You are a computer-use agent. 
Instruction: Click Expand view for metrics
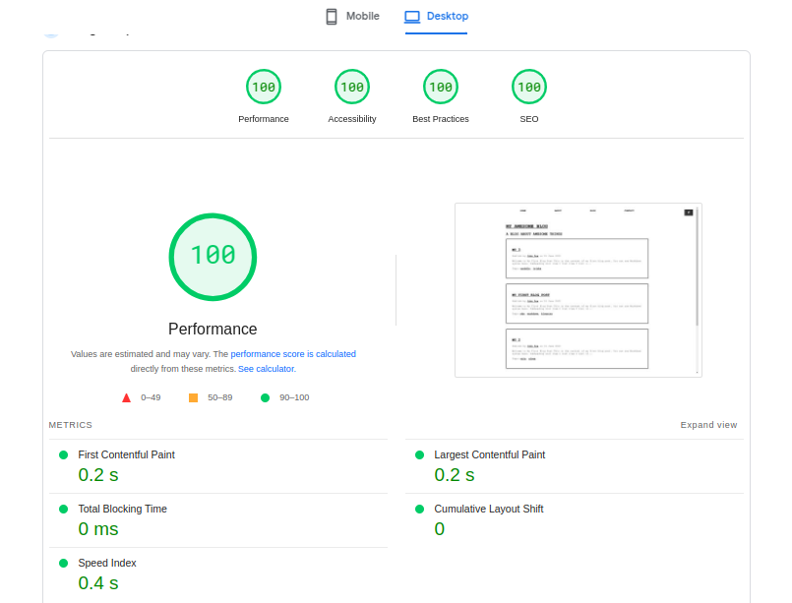pyautogui.click(x=708, y=425)
